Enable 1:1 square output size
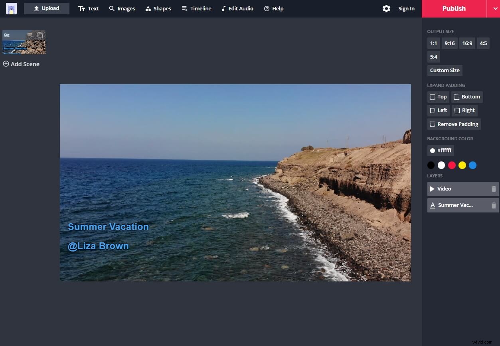The image size is (500, 346). coord(433,43)
